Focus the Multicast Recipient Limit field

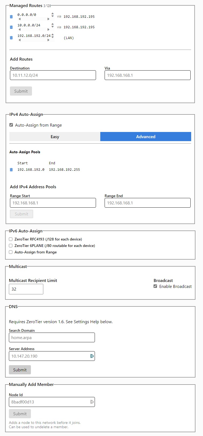pyautogui.click(x=26, y=289)
